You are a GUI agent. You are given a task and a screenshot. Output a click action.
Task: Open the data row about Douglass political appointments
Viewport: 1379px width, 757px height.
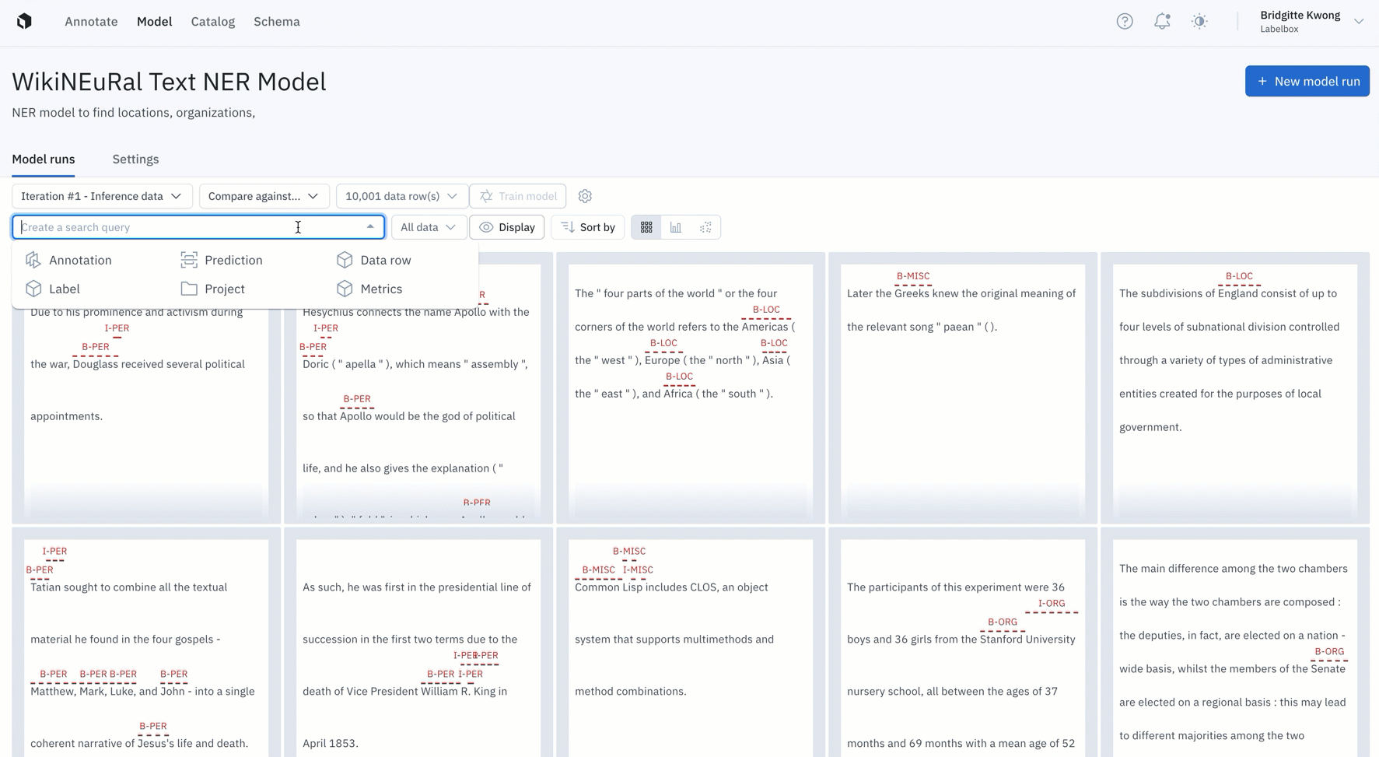coord(146,389)
